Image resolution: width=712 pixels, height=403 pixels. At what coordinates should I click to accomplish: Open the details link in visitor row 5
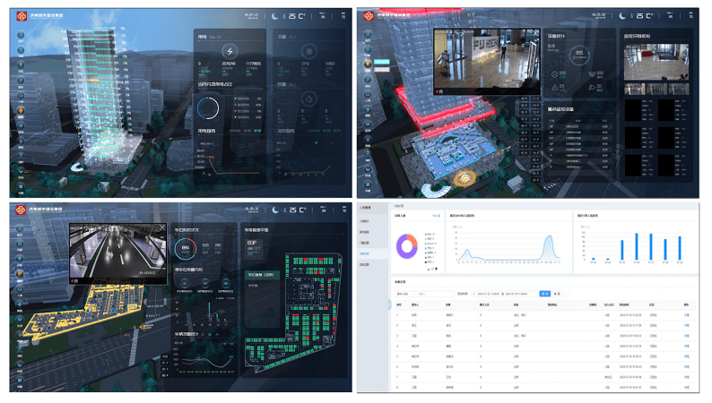[x=687, y=356]
